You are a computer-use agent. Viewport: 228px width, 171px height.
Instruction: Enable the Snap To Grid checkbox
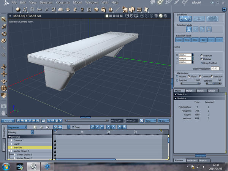pyautogui.click(x=201, y=63)
